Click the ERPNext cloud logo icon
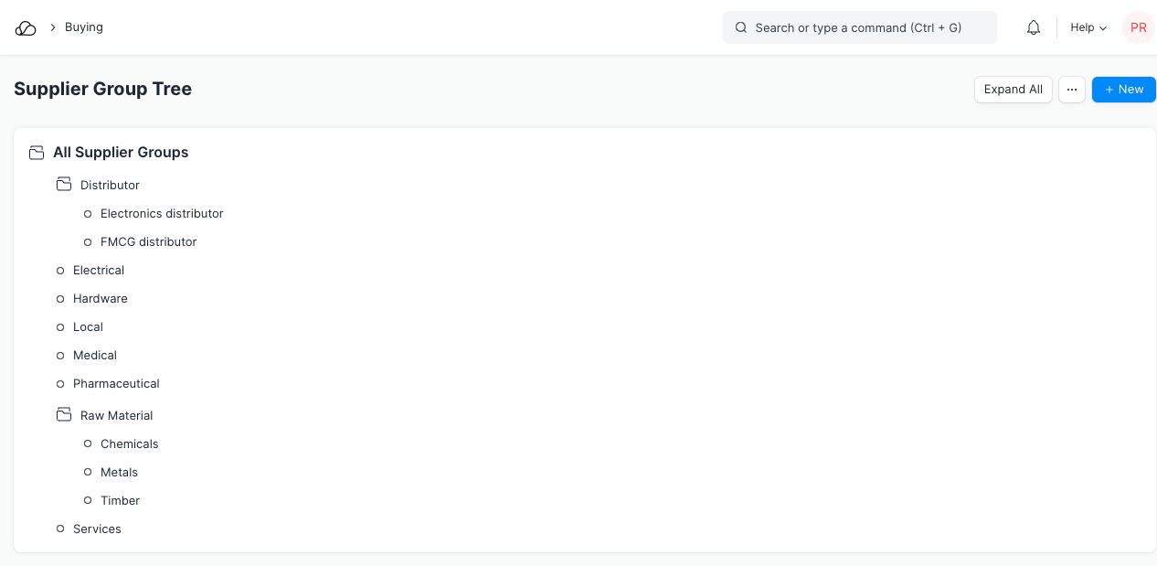Viewport: 1157px width, 566px height. (x=26, y=27)
